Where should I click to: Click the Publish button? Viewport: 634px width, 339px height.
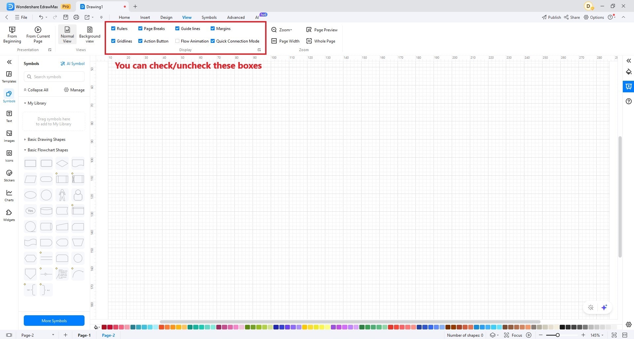click(551, 17)
